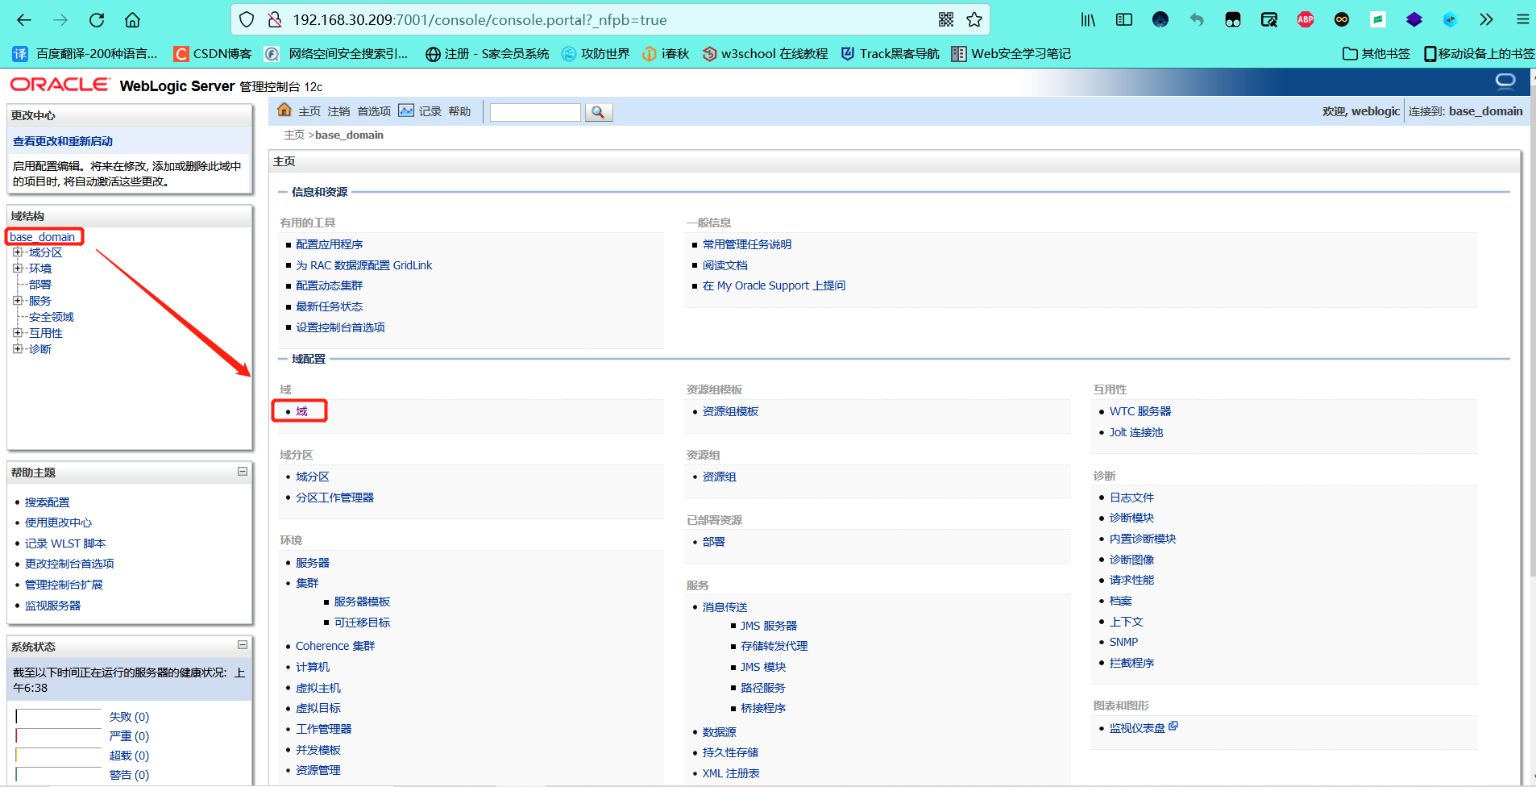
Task: Click the Adblock Plus ABP icon
Action: pos(1306,20)
